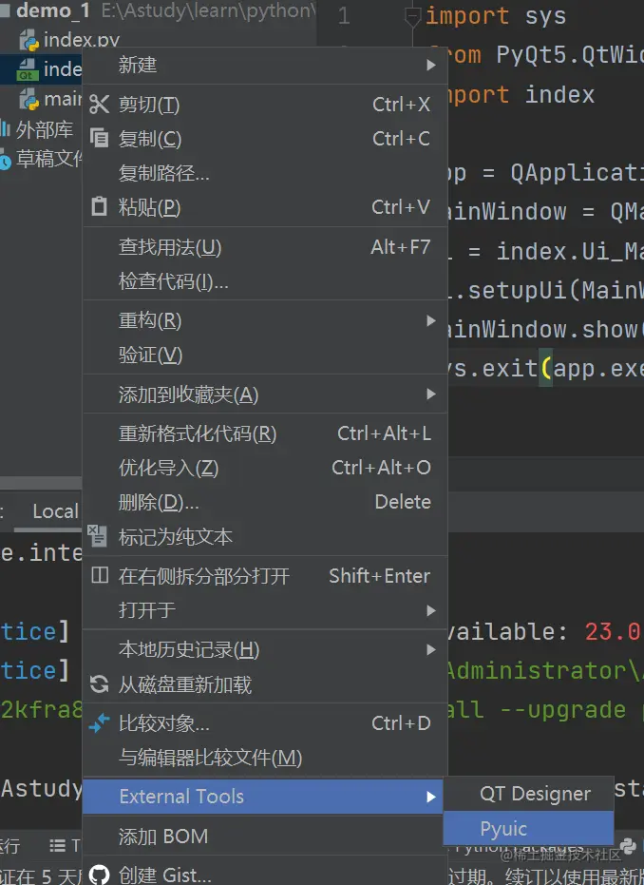Click the 标记为纯文本 file icon
The width and height of the screenshot is (644, 885).
(x=97, y=536)
